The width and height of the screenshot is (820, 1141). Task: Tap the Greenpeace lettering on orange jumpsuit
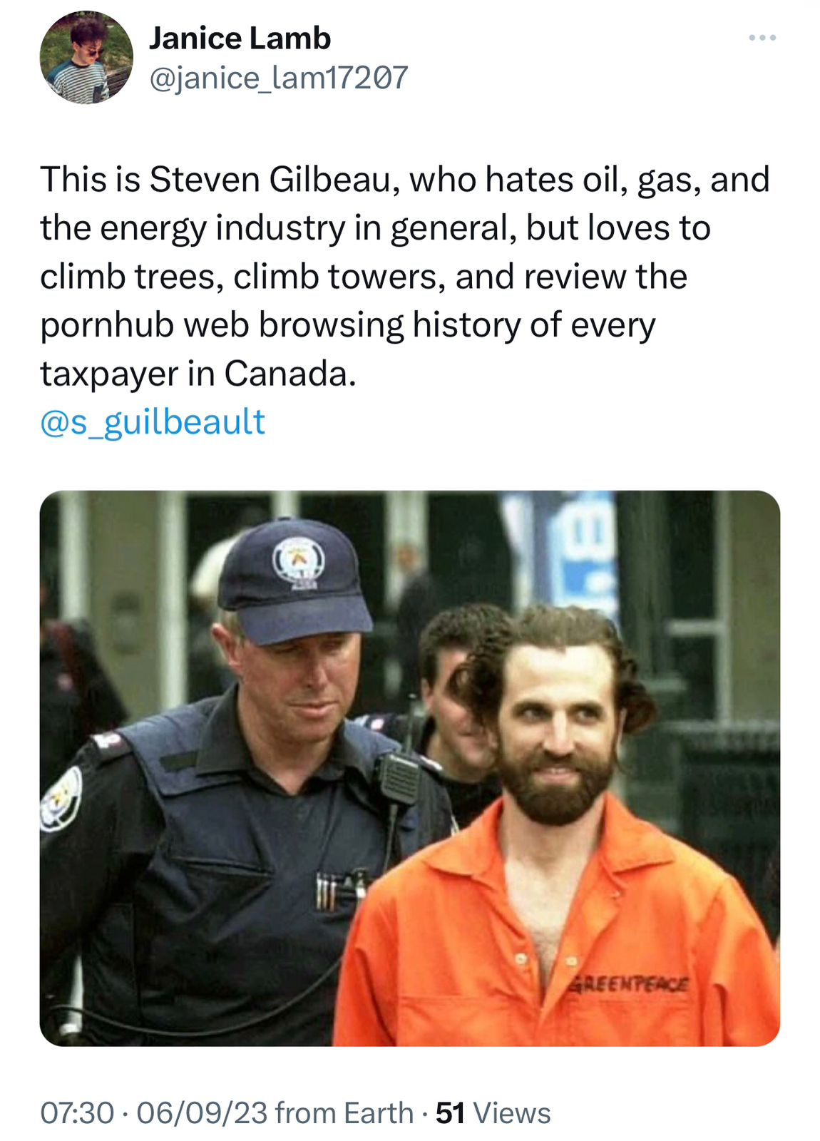(x=629, y=984)
